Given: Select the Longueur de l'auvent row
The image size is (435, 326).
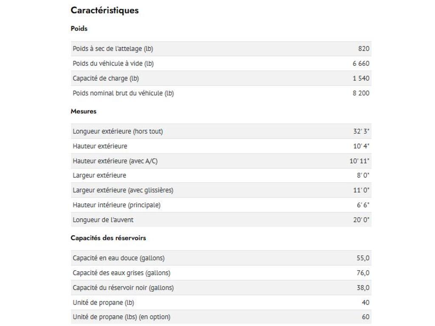Looking at the screenshot, I should point(221,220).
